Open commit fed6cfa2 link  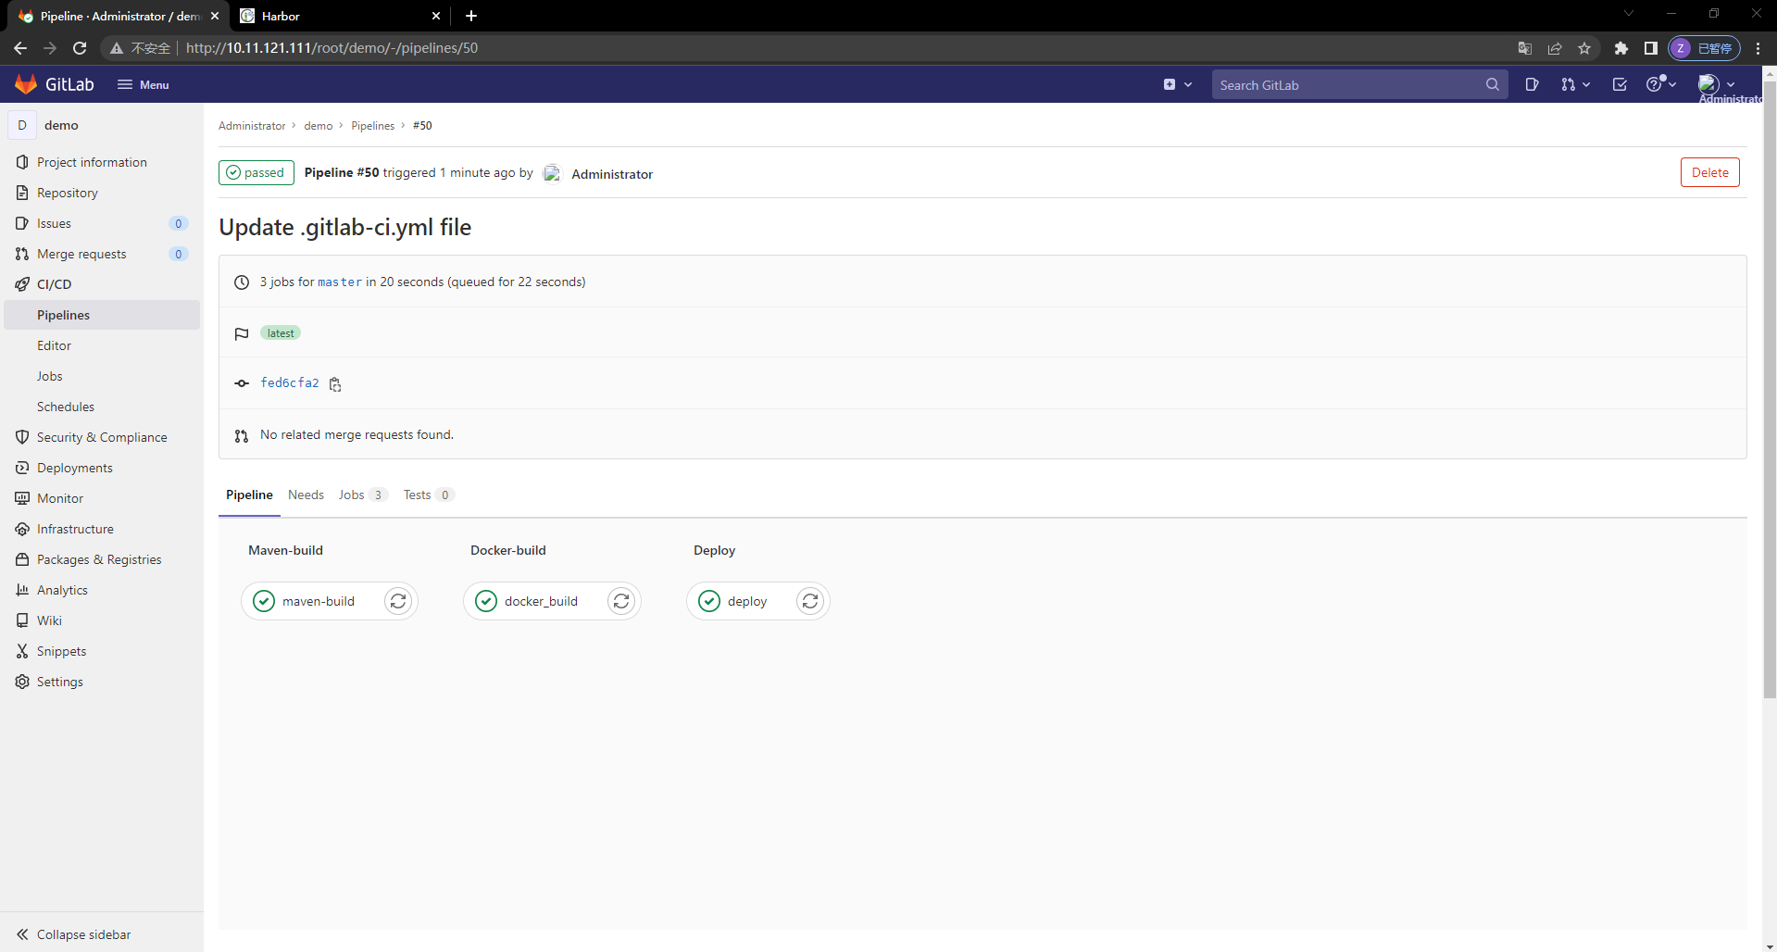(290, 382)
